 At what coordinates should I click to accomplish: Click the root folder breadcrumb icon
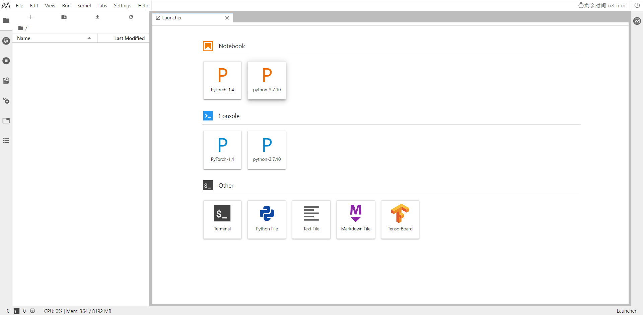(21, 28)
